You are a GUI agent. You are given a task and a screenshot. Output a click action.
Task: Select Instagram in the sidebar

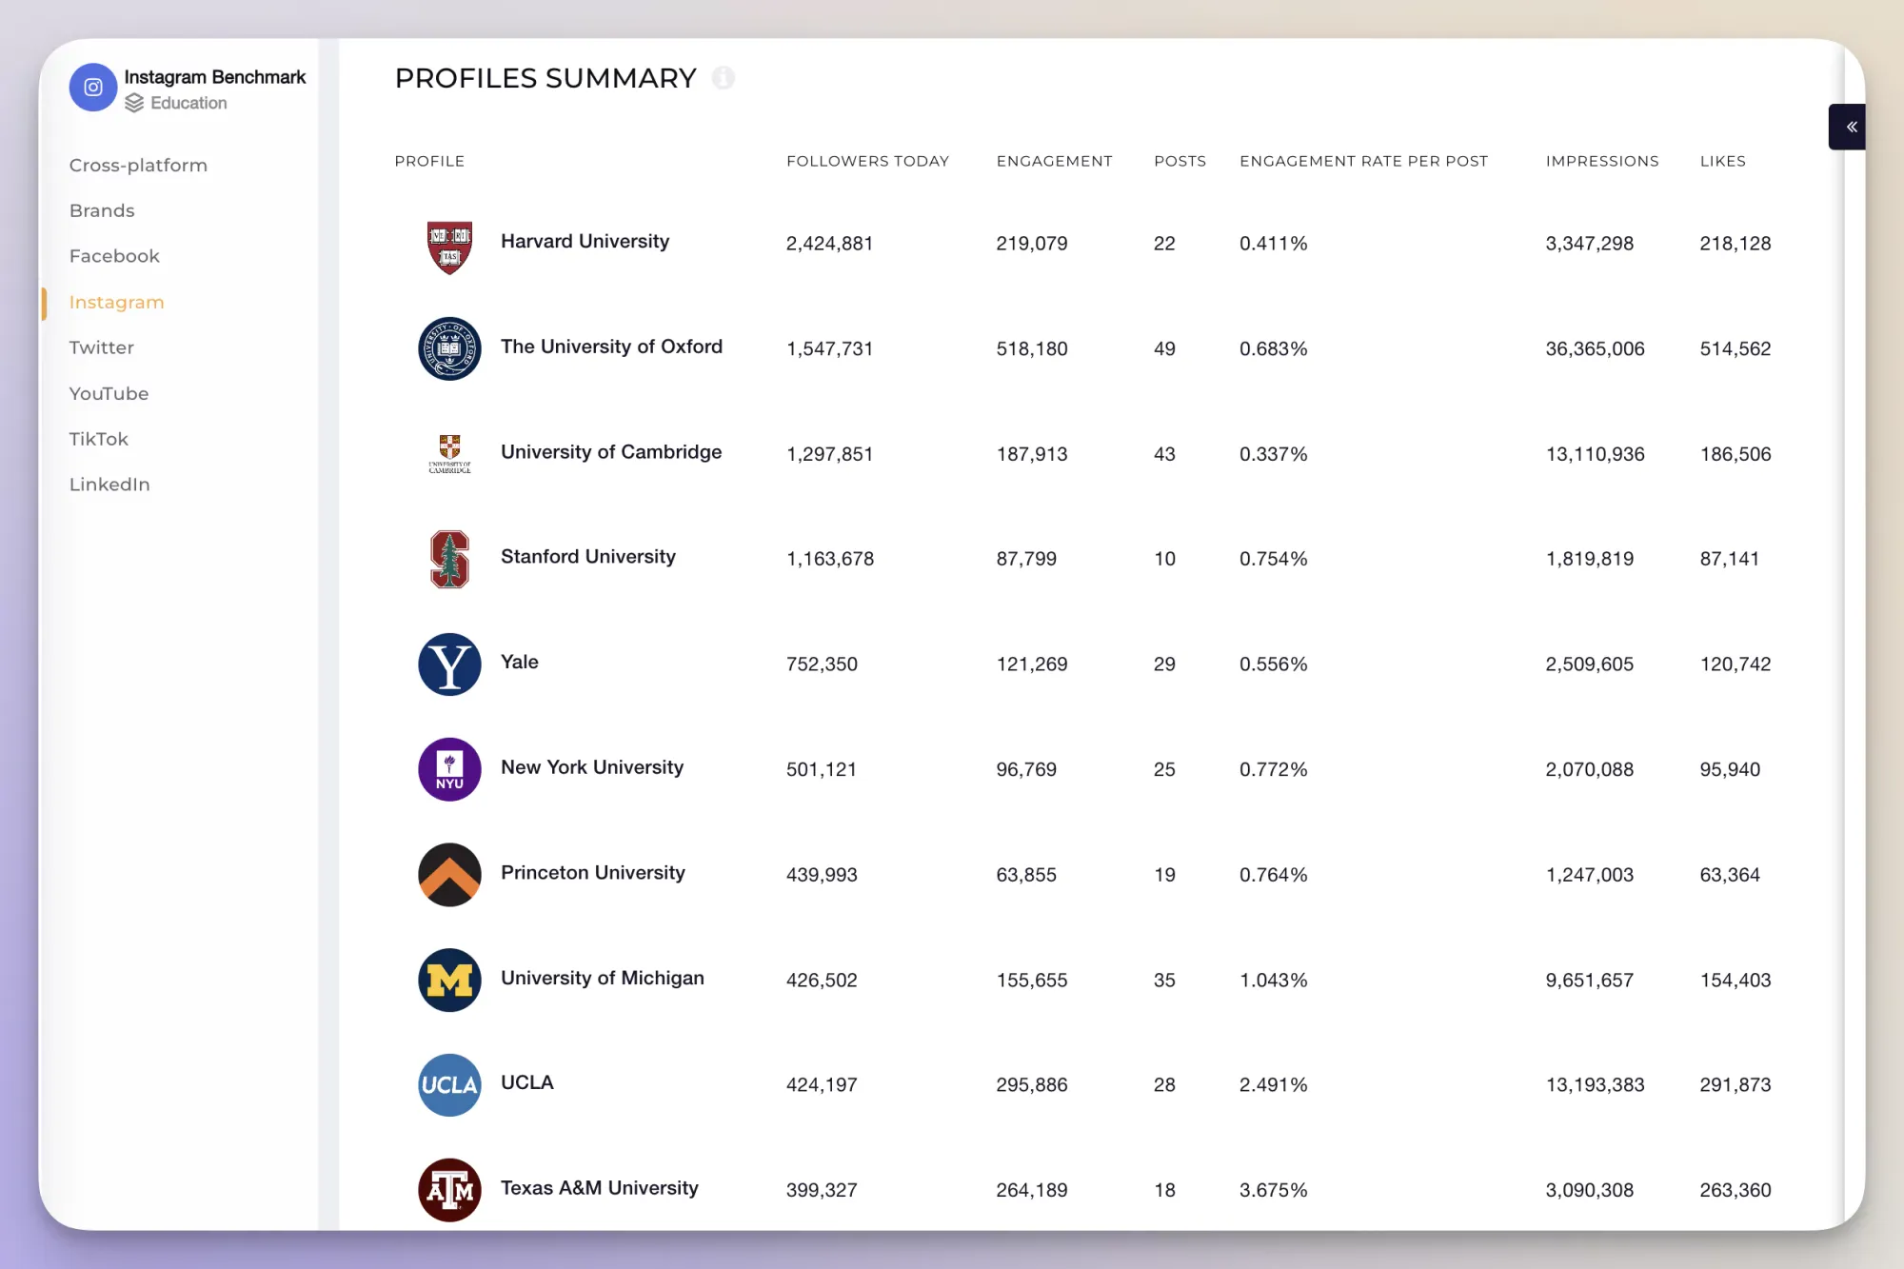click(116, 302)
